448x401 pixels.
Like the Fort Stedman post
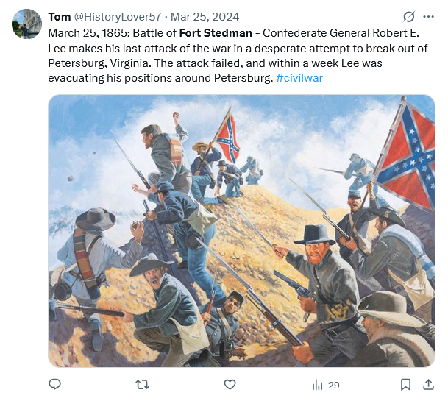[x=230, y=384]
